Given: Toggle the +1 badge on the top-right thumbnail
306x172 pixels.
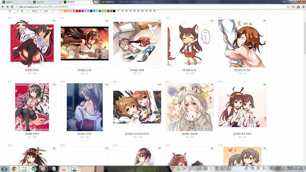Looking at the screenshot, I should (264, 21).
